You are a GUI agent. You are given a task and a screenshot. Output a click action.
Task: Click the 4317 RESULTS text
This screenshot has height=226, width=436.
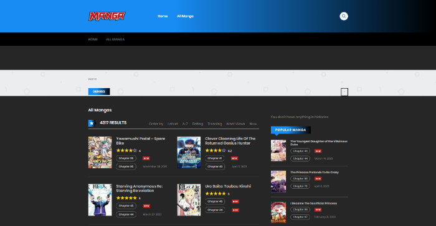coord(113,122)
